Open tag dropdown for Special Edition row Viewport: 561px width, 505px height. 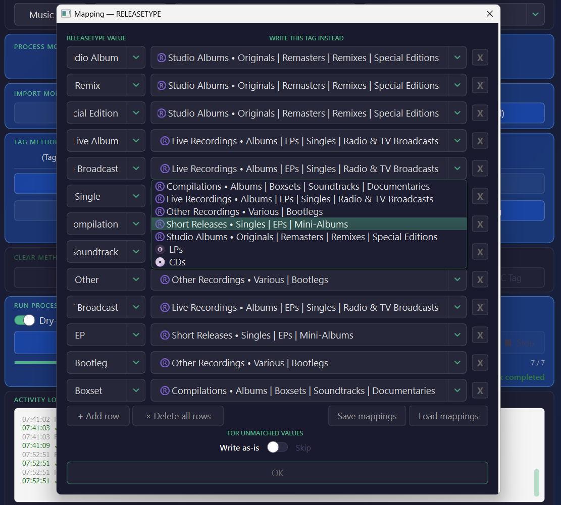coord(457,113)
